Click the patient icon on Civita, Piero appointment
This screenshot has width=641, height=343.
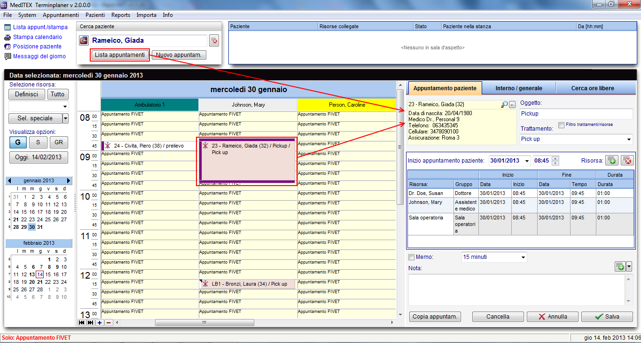(x=108, y=146)
